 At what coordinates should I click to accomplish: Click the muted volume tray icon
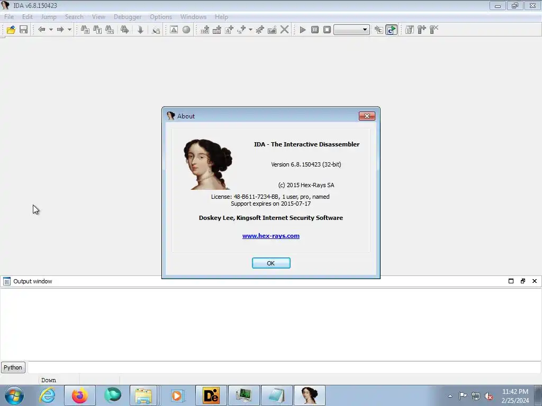coord(489,396)
